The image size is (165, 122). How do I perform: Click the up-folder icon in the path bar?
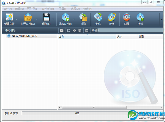coord(62,30)
